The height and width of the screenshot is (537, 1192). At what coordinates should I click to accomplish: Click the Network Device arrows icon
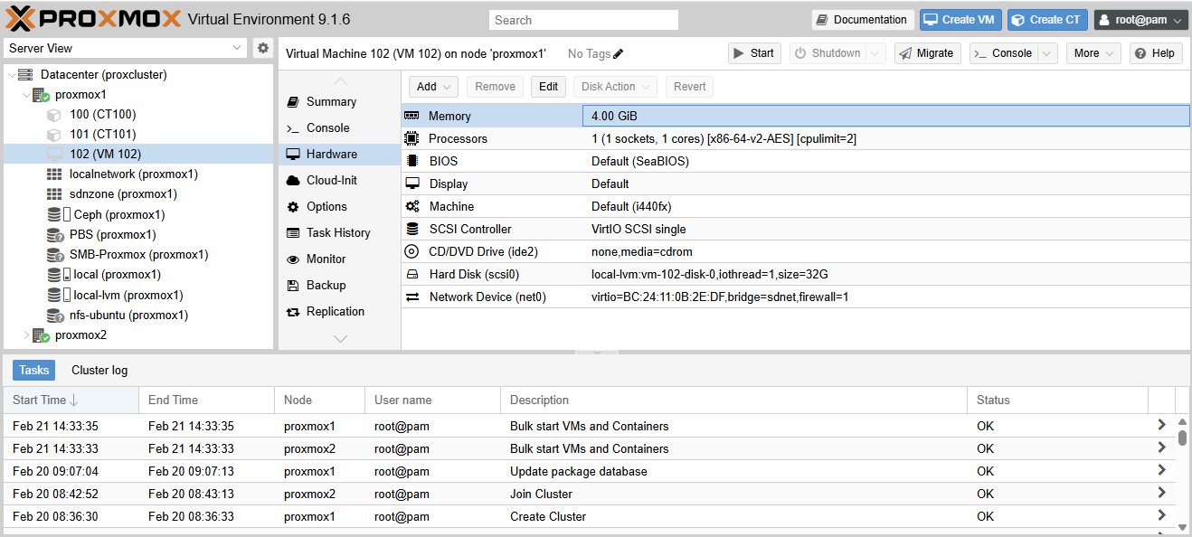click(412, 297)
